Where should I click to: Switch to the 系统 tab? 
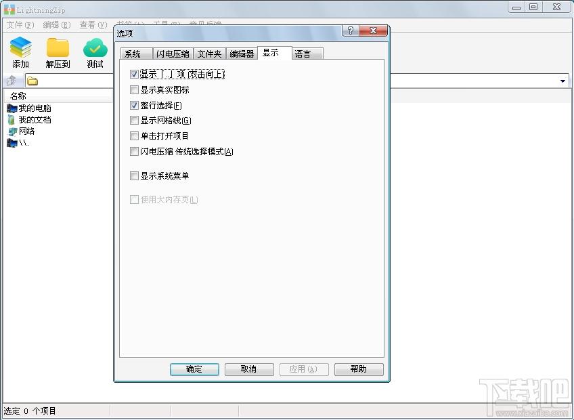136,54
